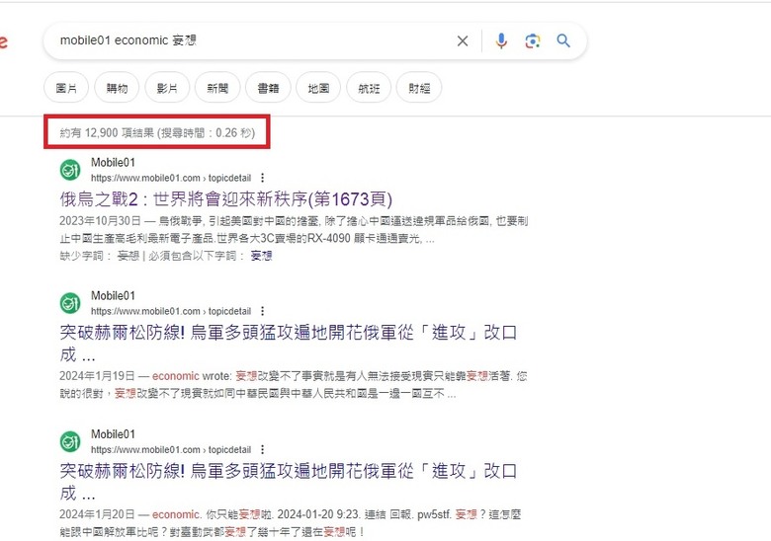The width and height of the screenshot is (771, 541).
Task: Open the 俄烏之戰2：世界將會迎來新秩序(第1673頁) result
Action: click(226, 199)
